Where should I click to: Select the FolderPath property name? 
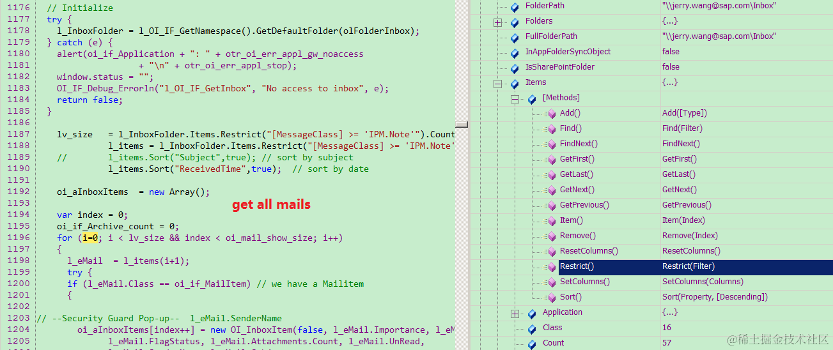click(545, 6)
